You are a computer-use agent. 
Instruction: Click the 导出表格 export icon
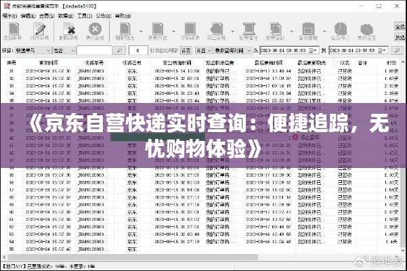(x=217, y=31)
